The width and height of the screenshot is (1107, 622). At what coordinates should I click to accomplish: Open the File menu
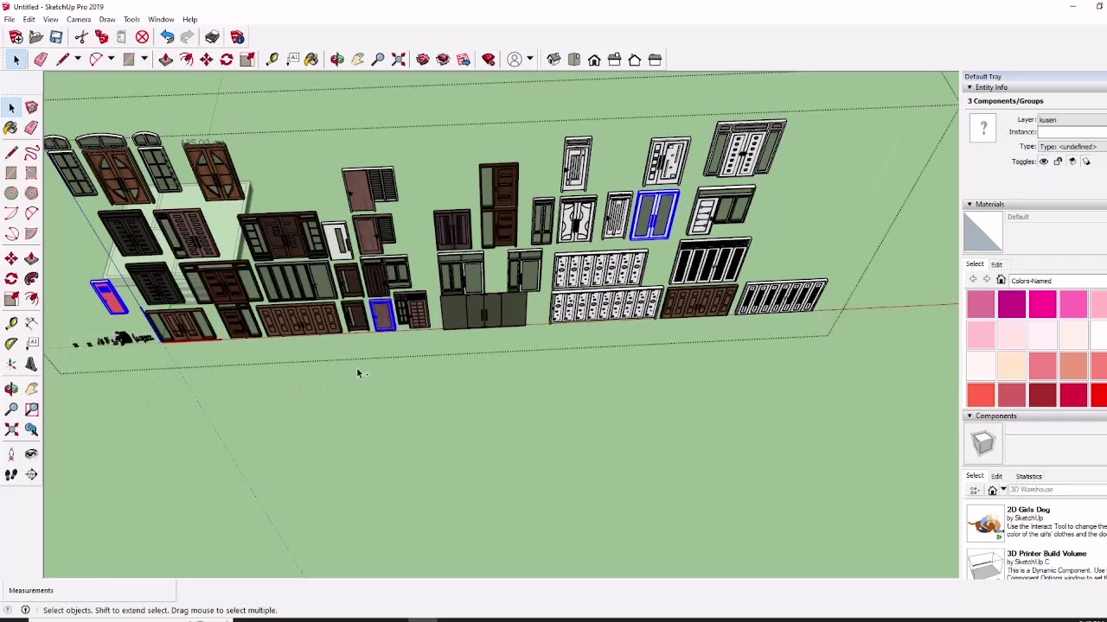click(10, 19)
